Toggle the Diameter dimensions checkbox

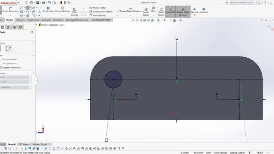1,68
